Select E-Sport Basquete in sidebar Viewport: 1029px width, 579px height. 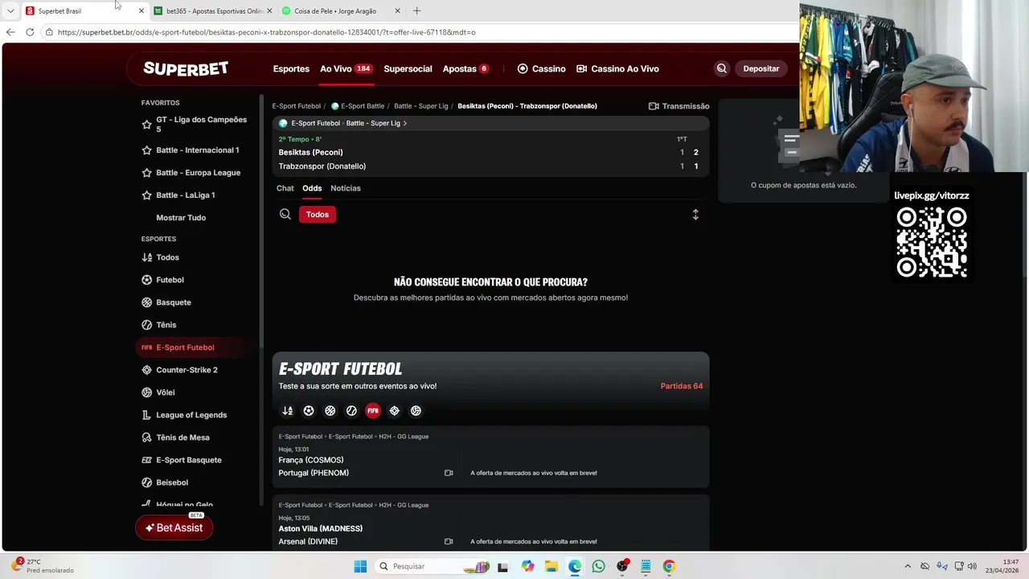[x=188, y=460]
